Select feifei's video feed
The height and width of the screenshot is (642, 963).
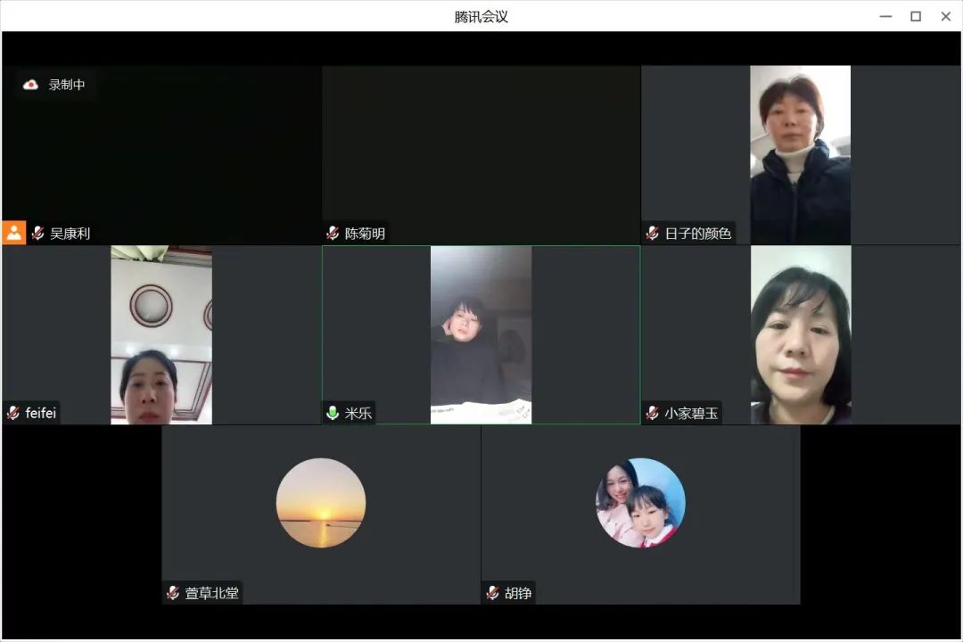pyautogui.click(x=161, y=334)
